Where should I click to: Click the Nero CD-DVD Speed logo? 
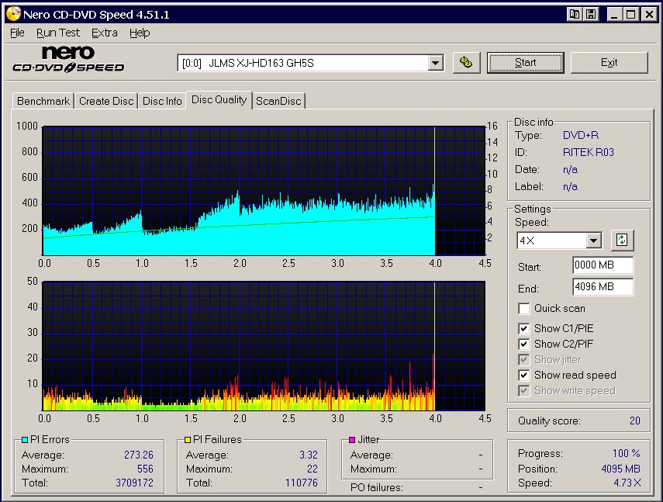[68, 59]
